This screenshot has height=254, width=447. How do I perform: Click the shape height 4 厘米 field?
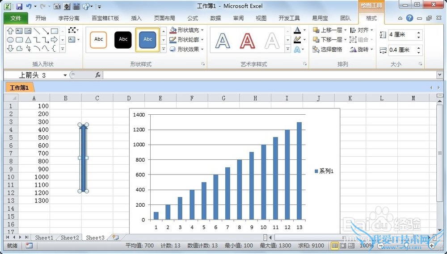[402, 35]
